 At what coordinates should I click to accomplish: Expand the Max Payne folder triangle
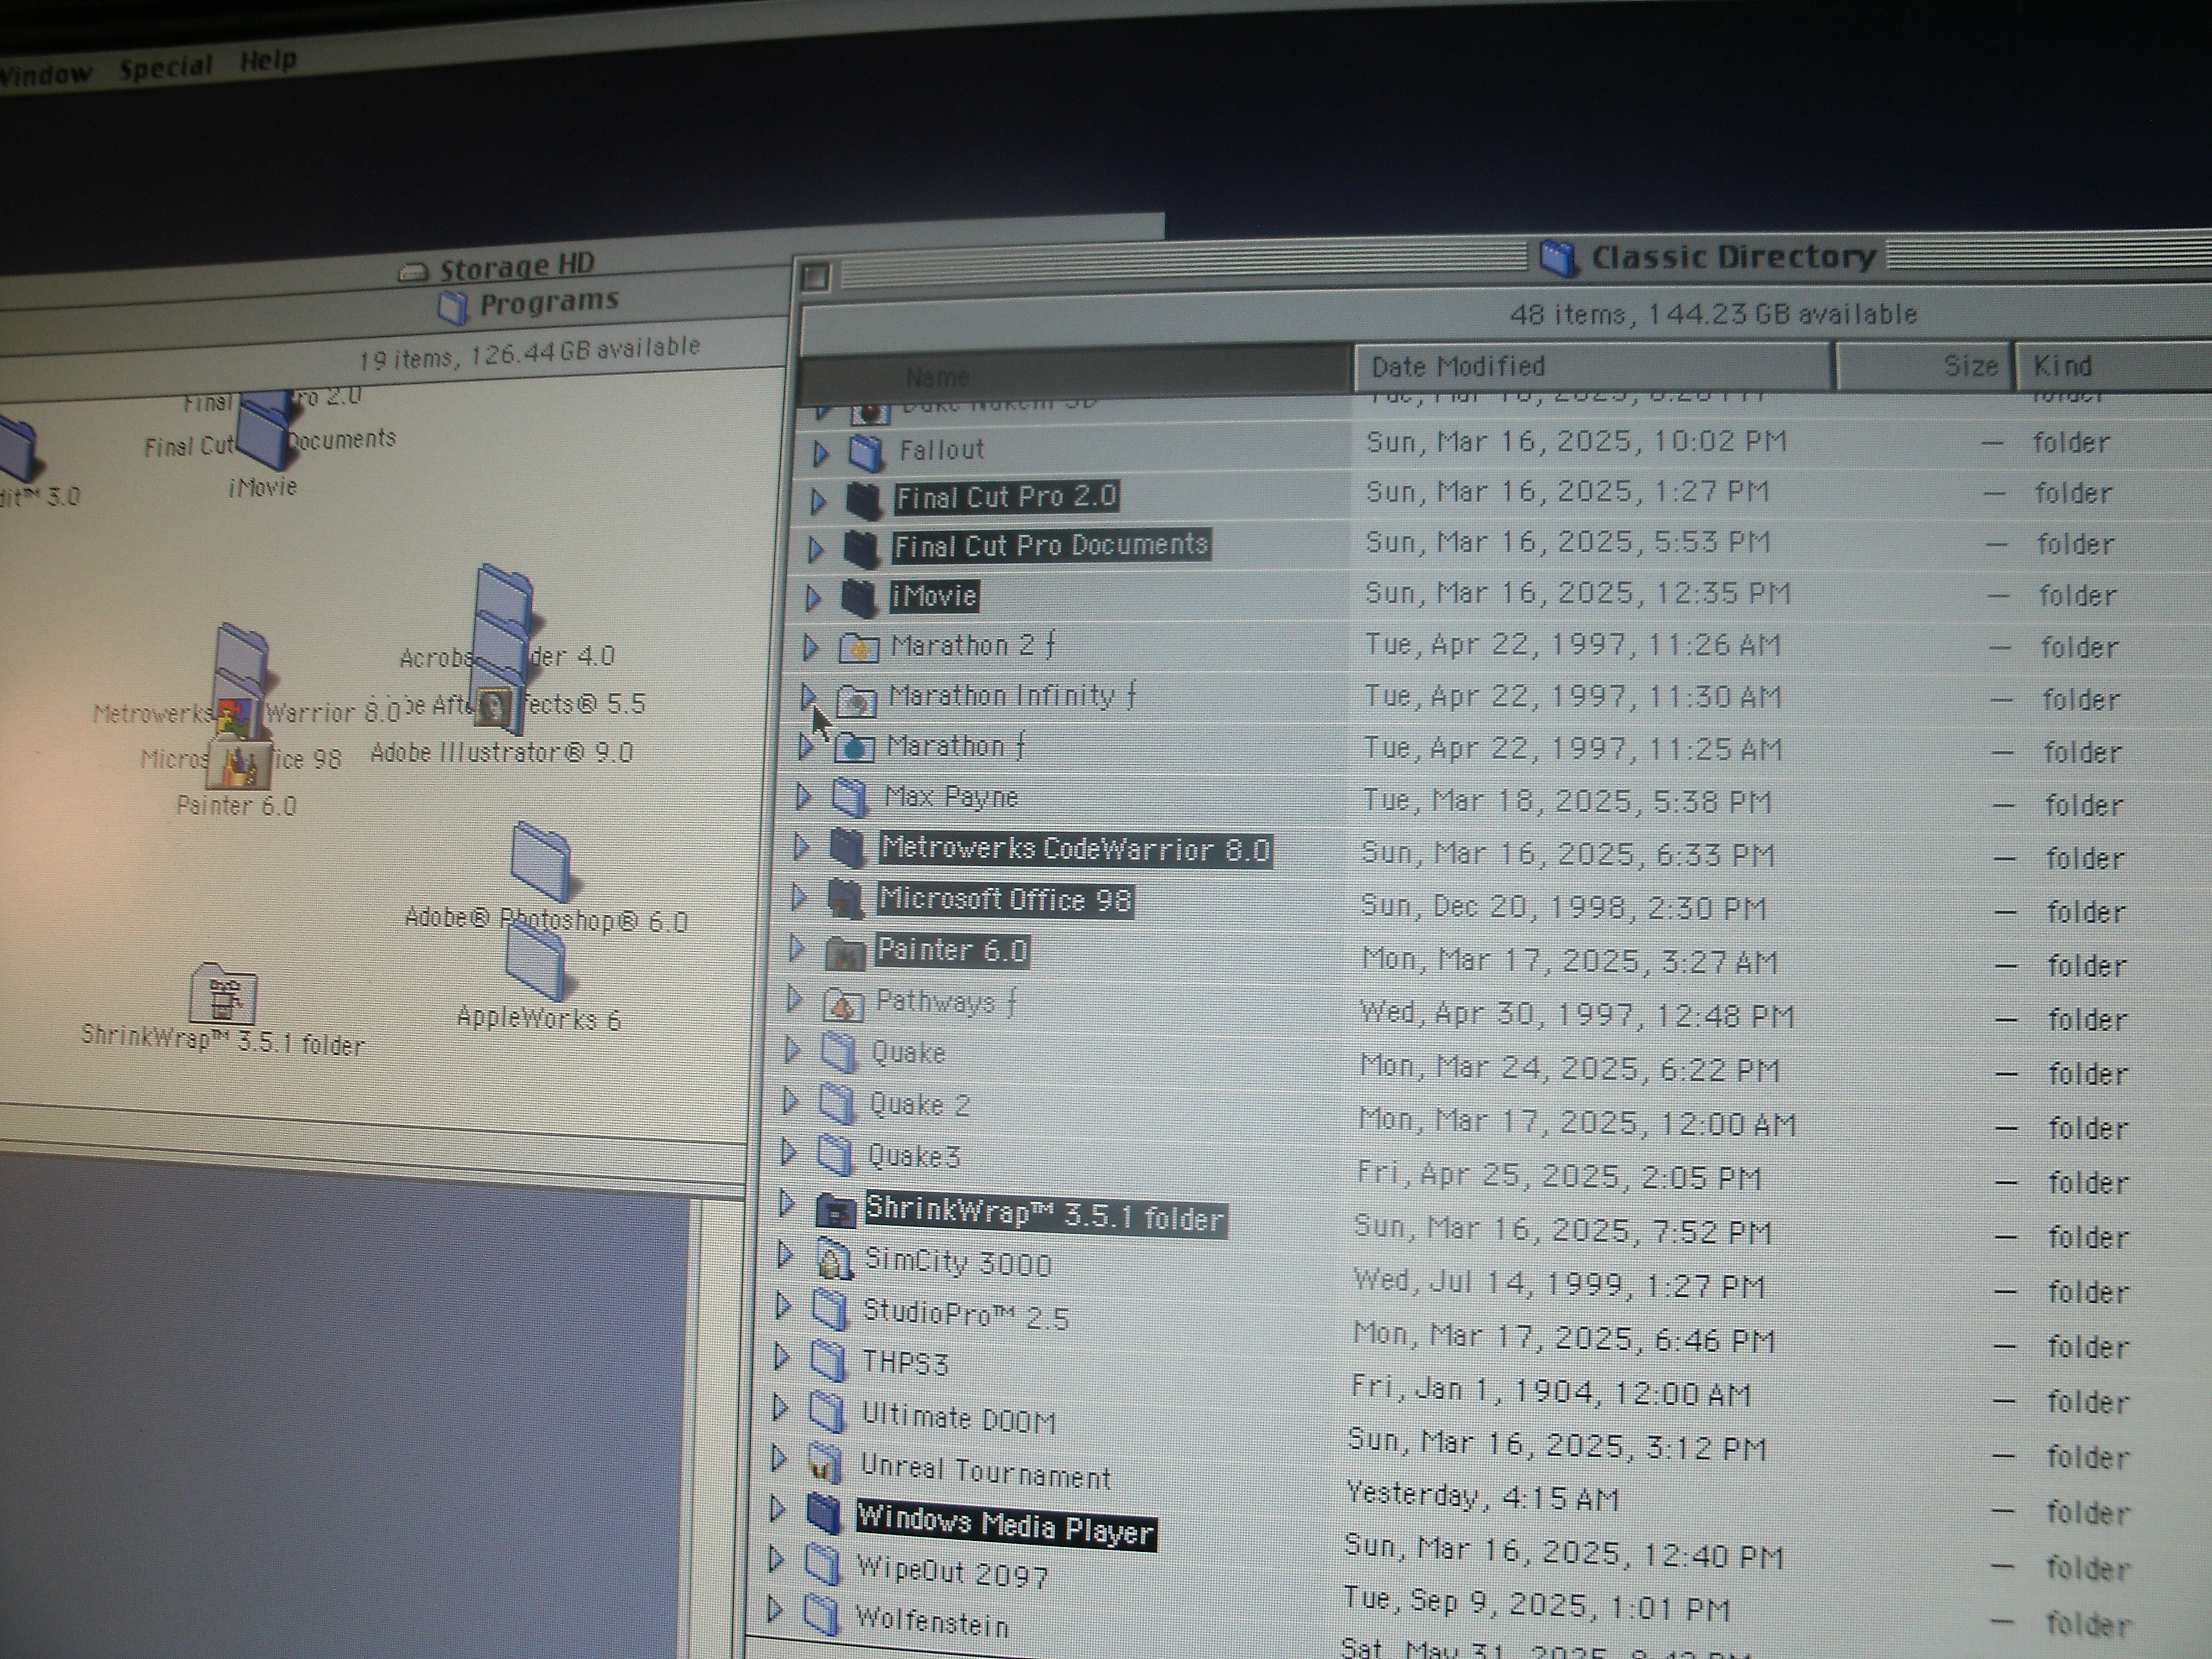point(803,796)
